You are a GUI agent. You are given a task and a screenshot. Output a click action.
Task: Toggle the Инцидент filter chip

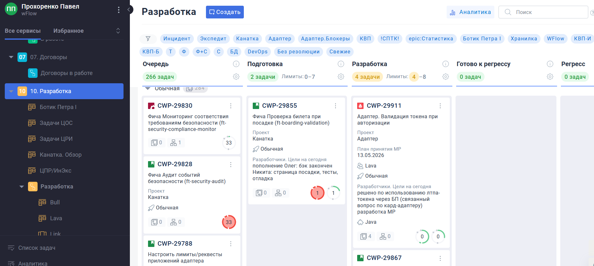(177, 39)
